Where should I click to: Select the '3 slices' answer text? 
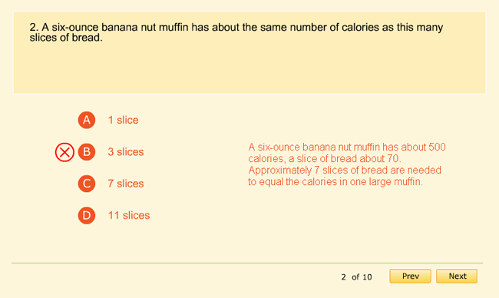pos(126,152)
